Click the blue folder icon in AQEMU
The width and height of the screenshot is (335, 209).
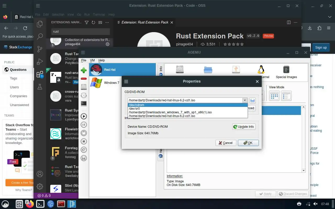208,70
